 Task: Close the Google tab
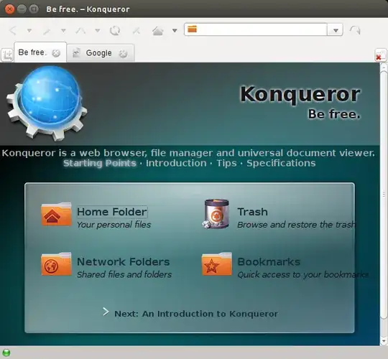tap(123, 54)
